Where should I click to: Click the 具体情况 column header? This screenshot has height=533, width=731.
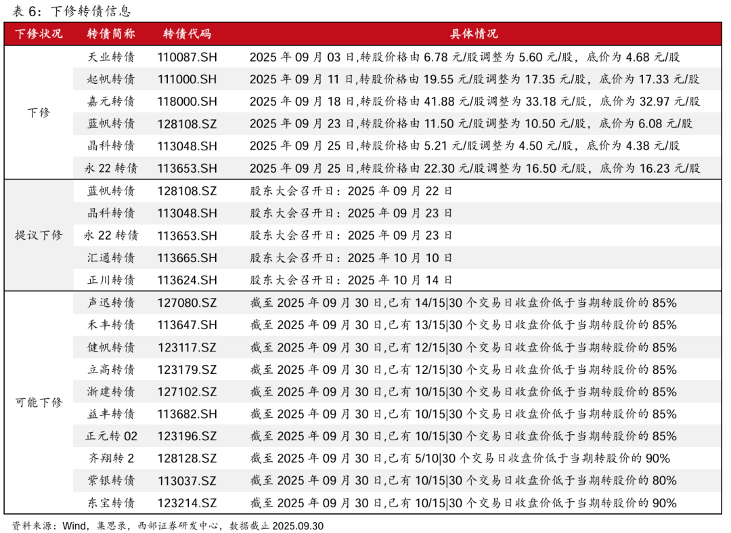[x=474, y=34]
